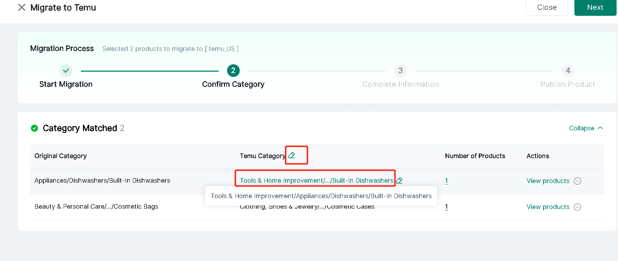Click the Next button

pyautogui.click(x=595, y=7)
